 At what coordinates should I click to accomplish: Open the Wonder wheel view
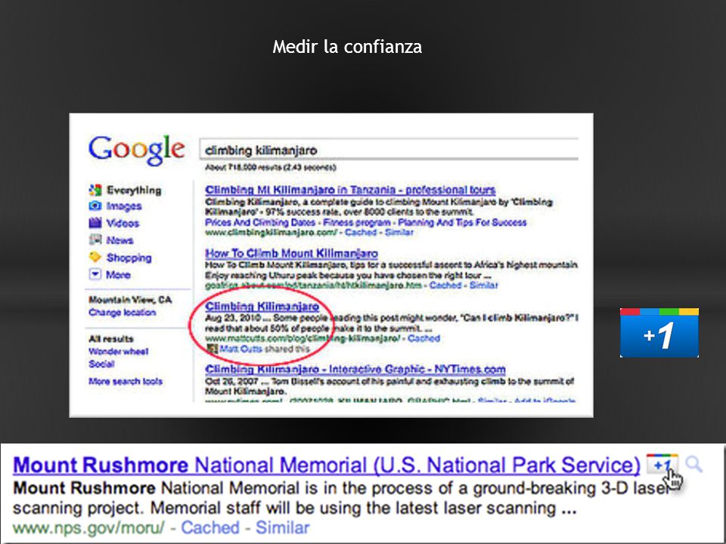click(119, 351)
